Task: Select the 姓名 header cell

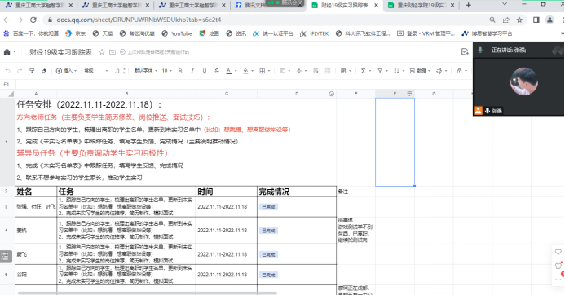Action: 36,192
